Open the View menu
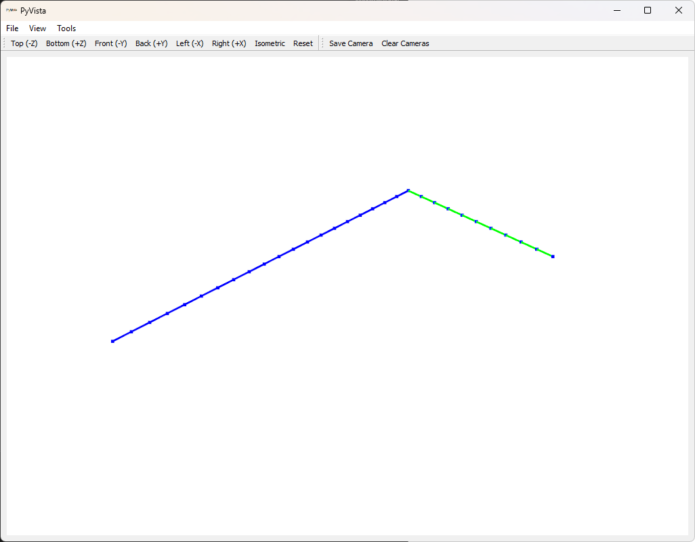 [37, 28]
